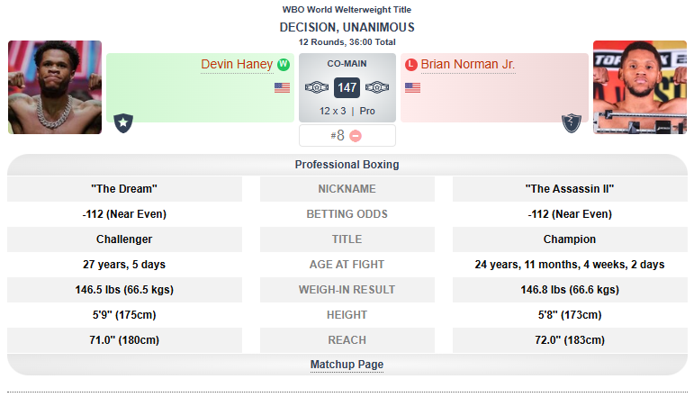Select the Professional Boxing section header

347,165
